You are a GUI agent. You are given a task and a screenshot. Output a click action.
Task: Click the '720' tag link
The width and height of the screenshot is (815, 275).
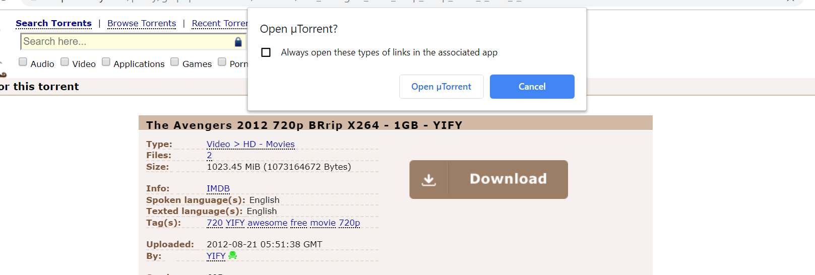click(x=215, y=223)
